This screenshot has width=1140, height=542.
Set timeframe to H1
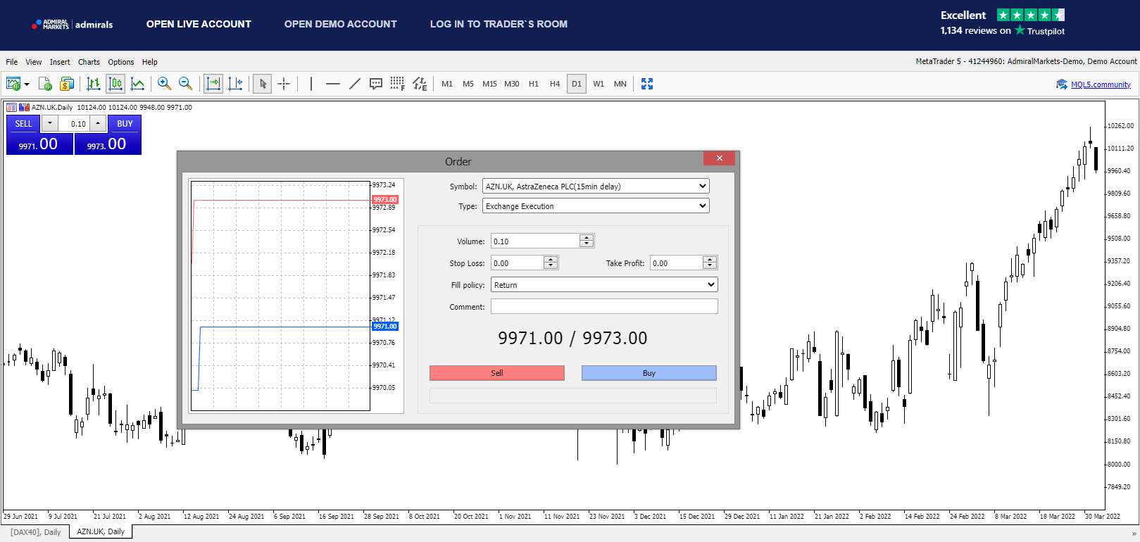coord(534,84)
